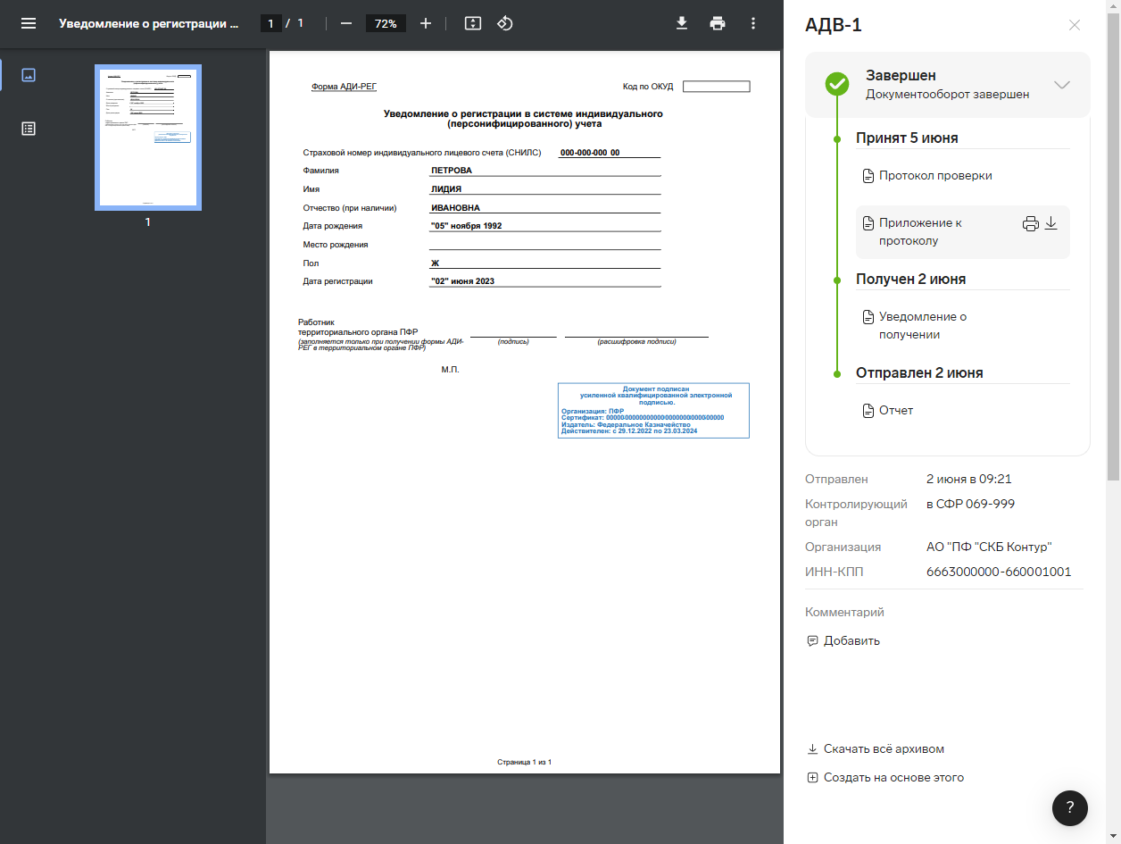Download the Приложение к протоколу file

coord(1051,223)
